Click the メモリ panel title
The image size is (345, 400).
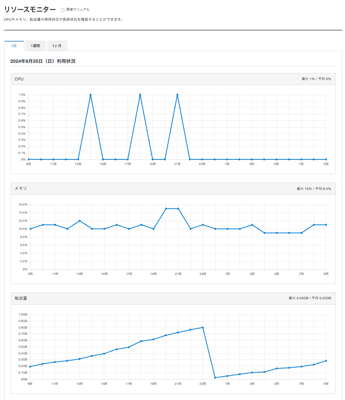[x=21, y=188]
